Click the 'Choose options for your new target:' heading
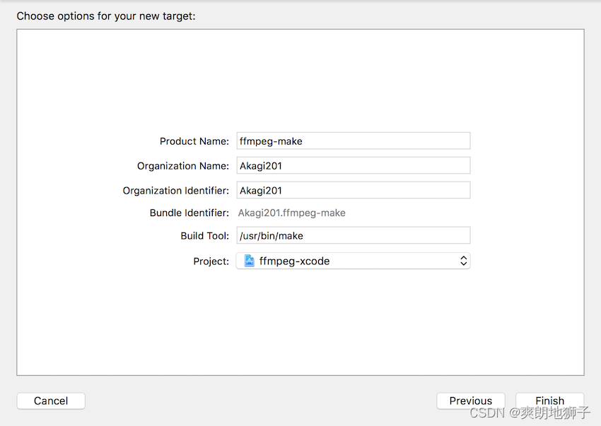The image size is (601, 426). [x=106, y=16]
